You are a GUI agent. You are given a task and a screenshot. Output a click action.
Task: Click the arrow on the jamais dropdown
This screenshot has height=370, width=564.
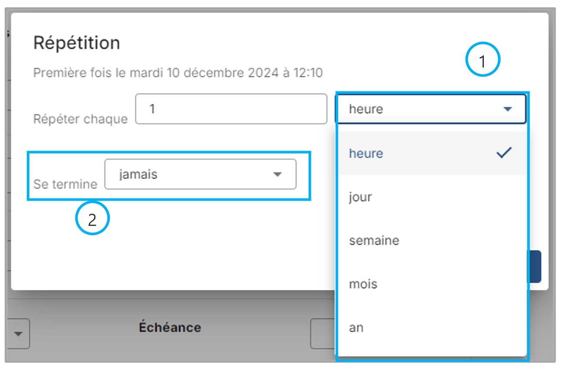click(x=277, y=175)
